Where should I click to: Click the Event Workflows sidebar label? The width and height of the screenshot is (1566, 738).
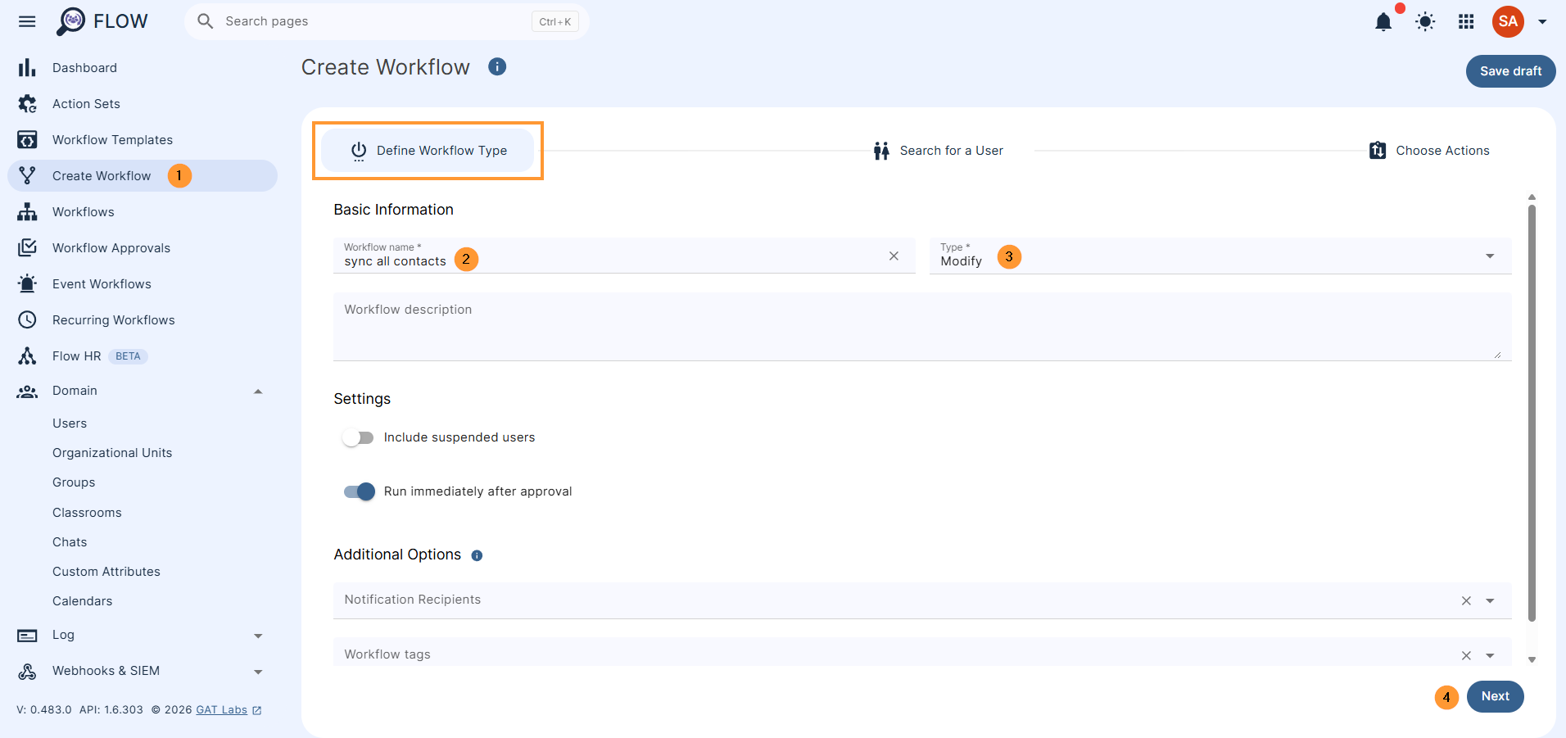coord(102,284)
